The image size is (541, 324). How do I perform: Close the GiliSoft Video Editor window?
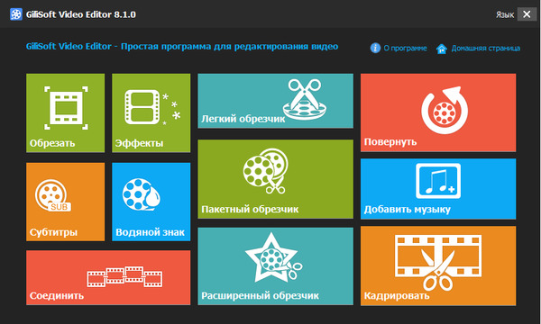pyautogui.click(x=527, y=14)
